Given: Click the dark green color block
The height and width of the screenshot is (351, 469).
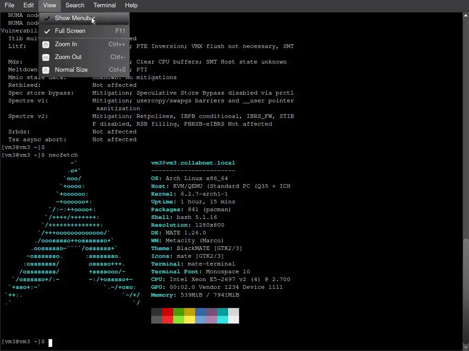Looking at the screenshot, I should click(179, 312).
